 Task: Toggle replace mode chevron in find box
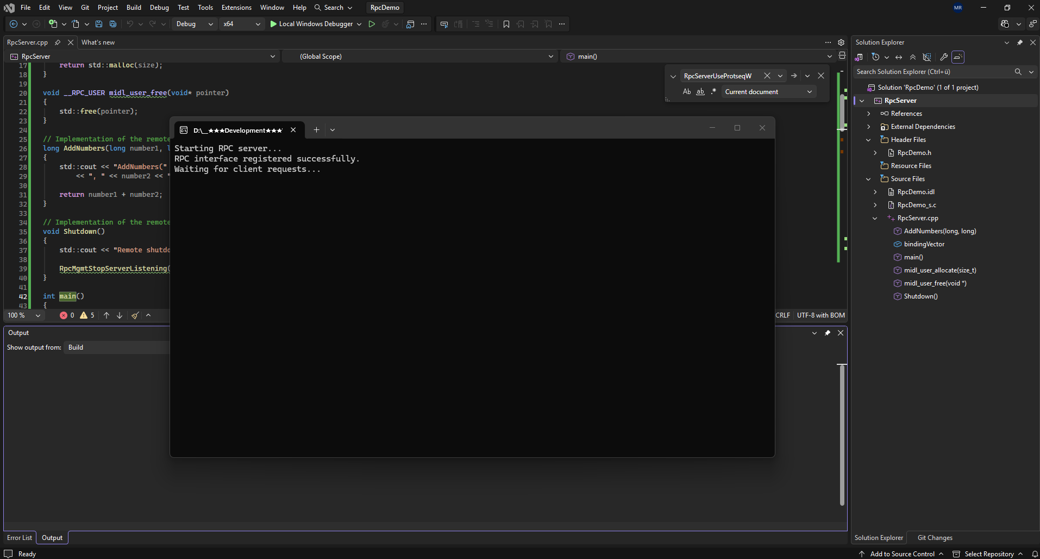click(673, 76)
